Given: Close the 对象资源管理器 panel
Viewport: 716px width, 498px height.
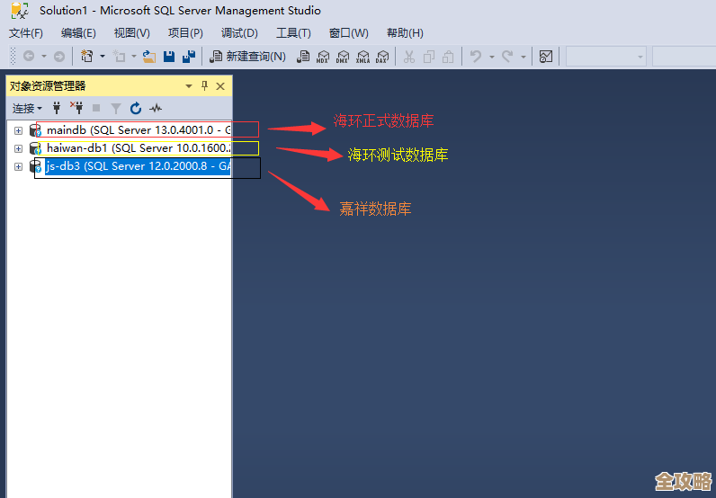Looking at the screenshot, I should click(220, 86).
